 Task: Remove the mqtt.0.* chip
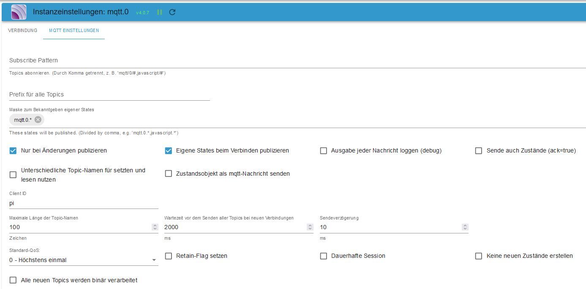[38, 120]
